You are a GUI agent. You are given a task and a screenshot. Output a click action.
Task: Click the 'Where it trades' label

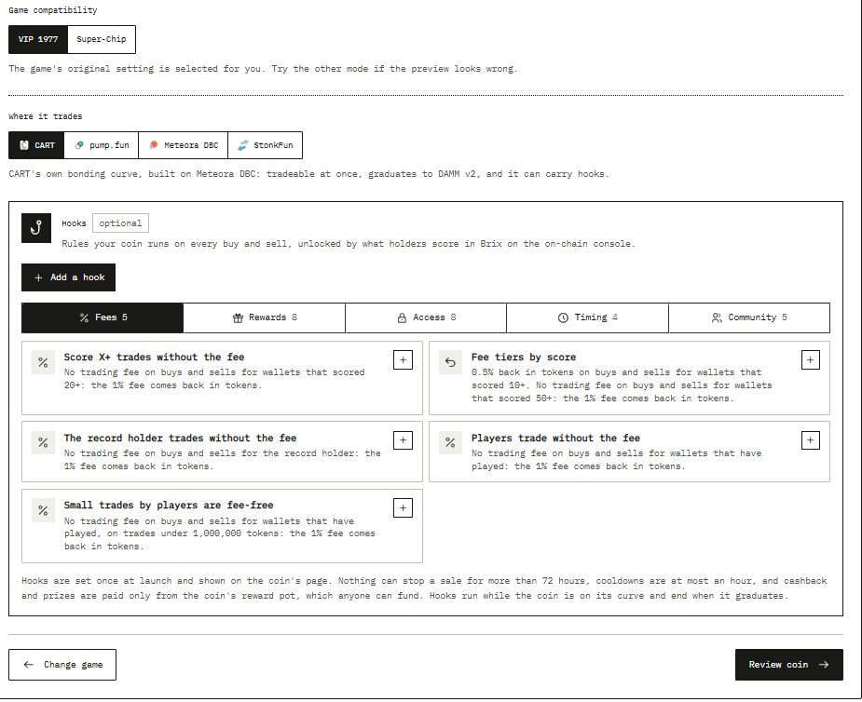click(45, 116)
